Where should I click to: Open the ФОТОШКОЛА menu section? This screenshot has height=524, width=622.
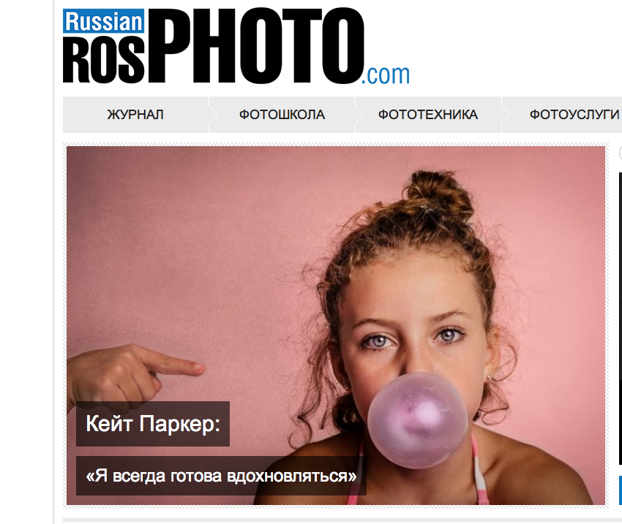point(282,115)
